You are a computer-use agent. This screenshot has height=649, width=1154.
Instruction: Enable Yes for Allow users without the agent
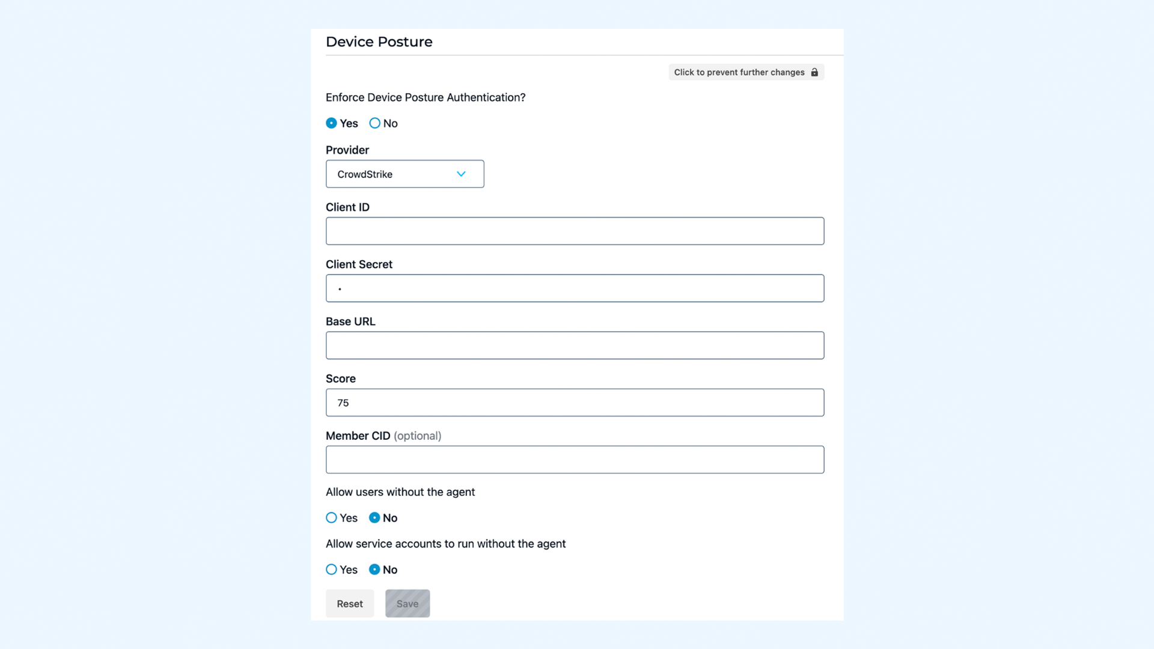[331, 517]
